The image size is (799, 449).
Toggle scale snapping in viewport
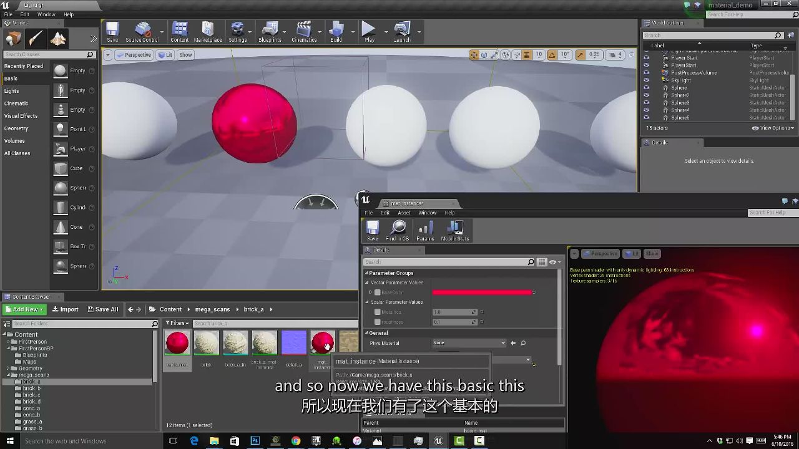tap(581, 55)
